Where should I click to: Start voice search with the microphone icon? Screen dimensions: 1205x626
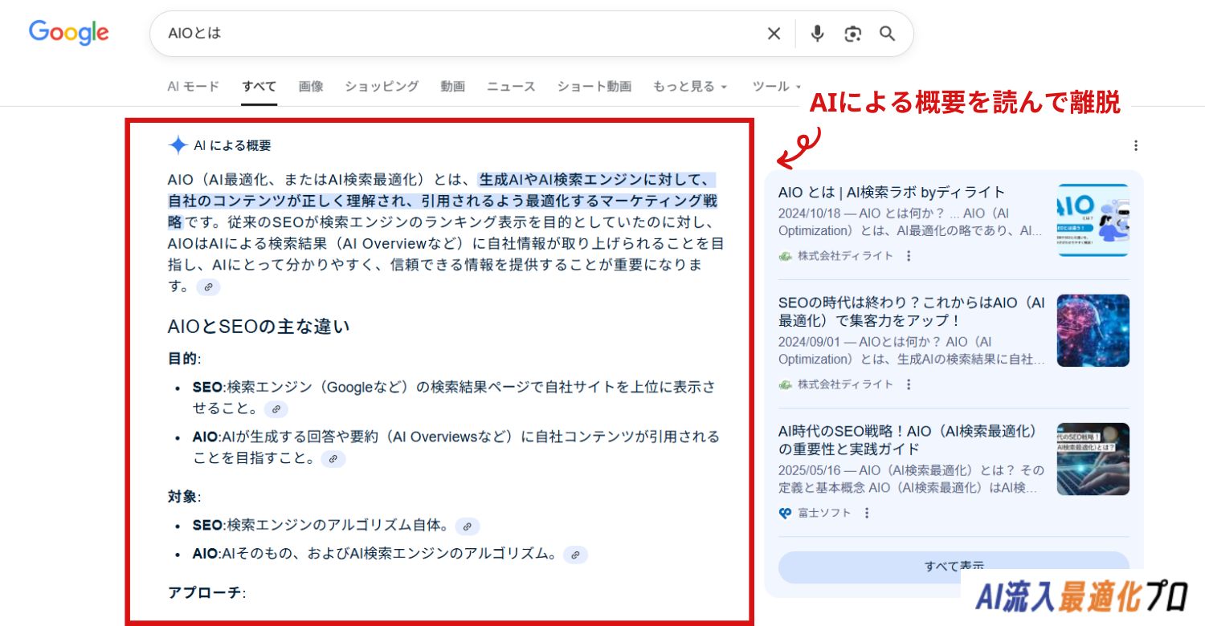817,34
